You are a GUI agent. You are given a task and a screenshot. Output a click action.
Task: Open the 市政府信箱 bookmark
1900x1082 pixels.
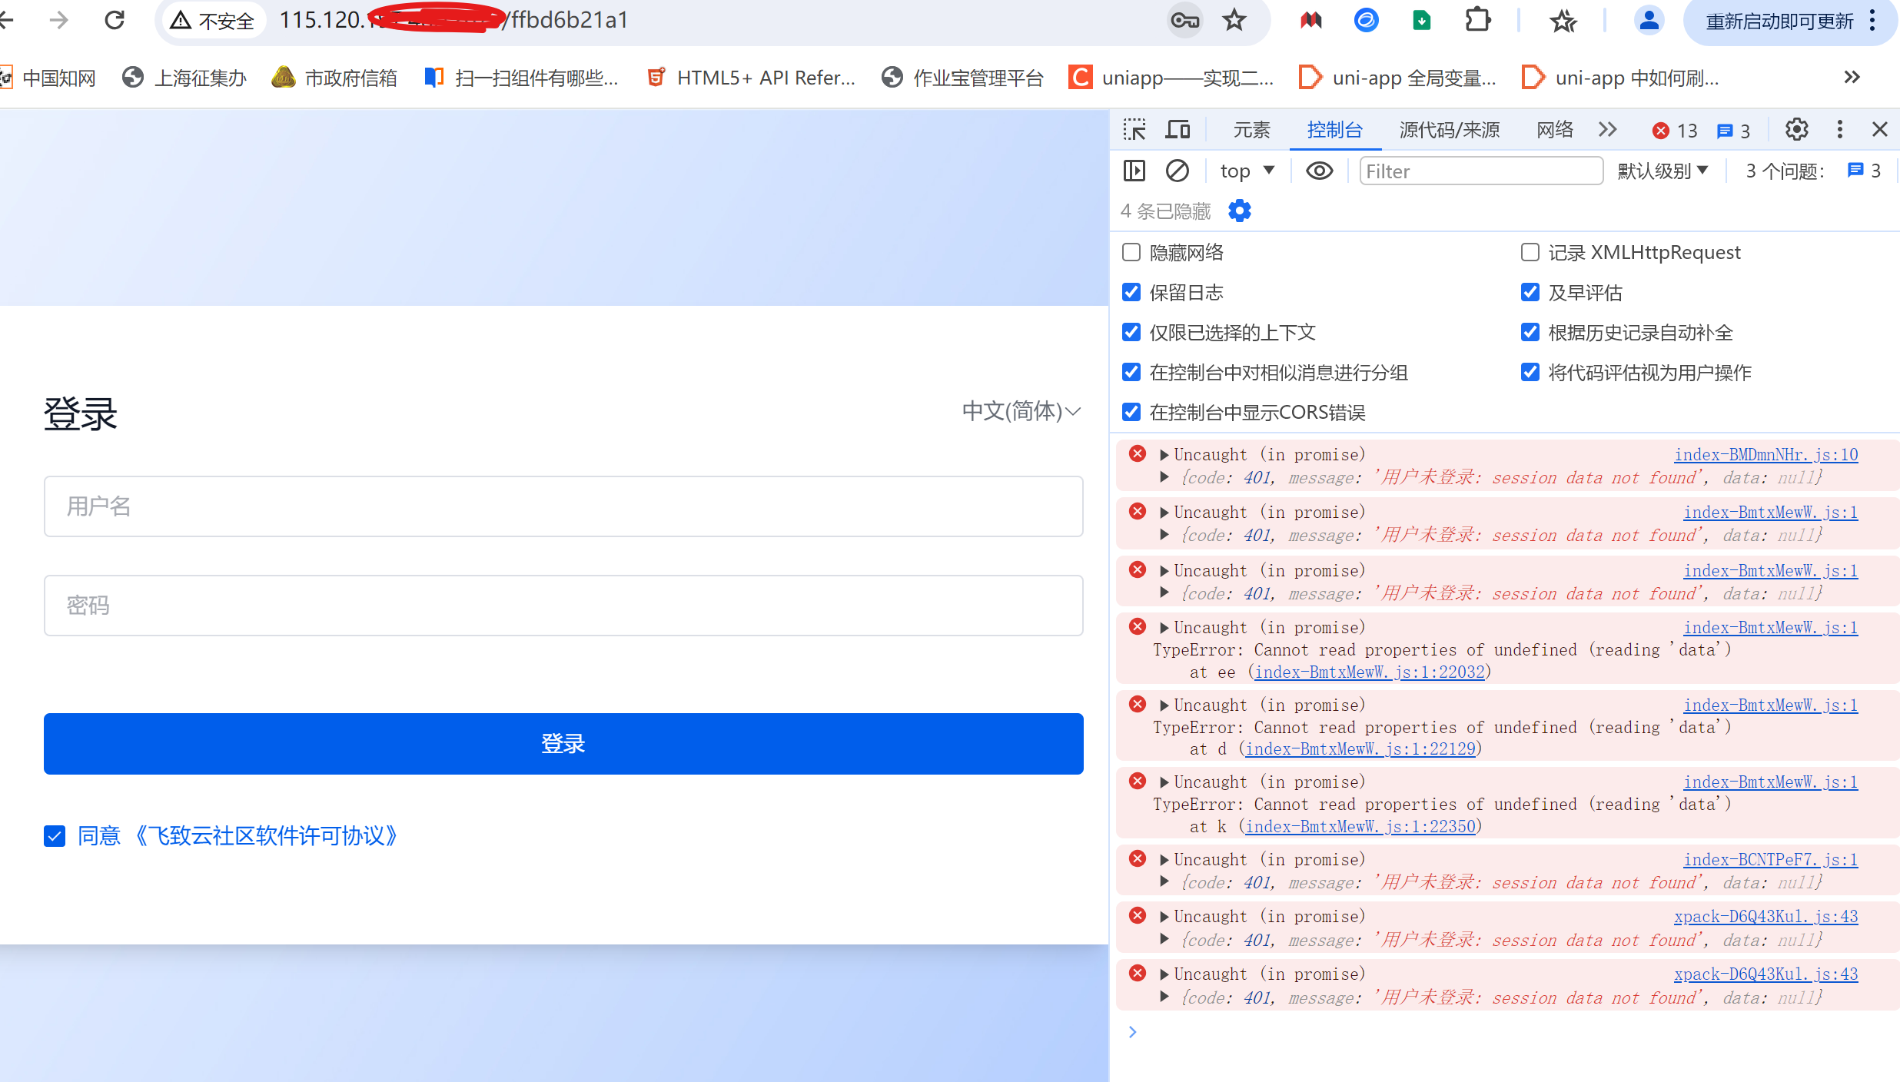[334, 78]
